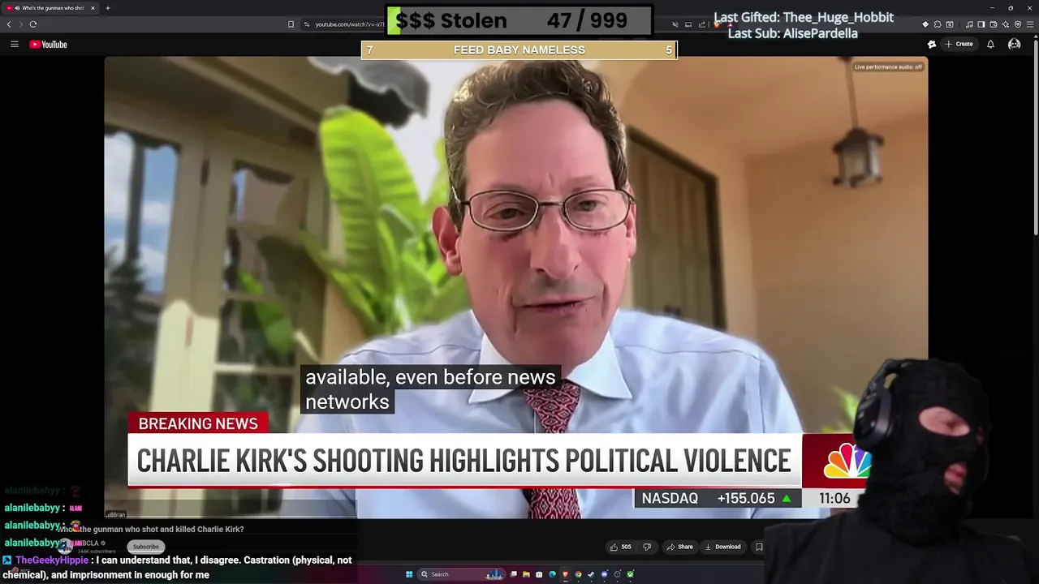
Task: Open site information icon in address bar
Action: tap(307, 24)
